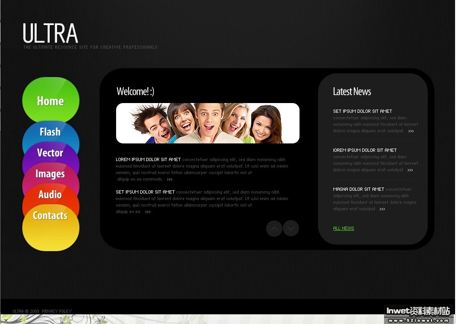Click the 'Welcome! :)' heading
The height and width of the screenshot is (324, 456).
(135, 91)
